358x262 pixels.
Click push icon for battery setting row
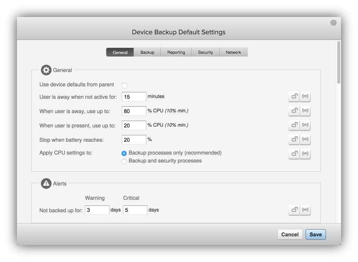(305, 139)
